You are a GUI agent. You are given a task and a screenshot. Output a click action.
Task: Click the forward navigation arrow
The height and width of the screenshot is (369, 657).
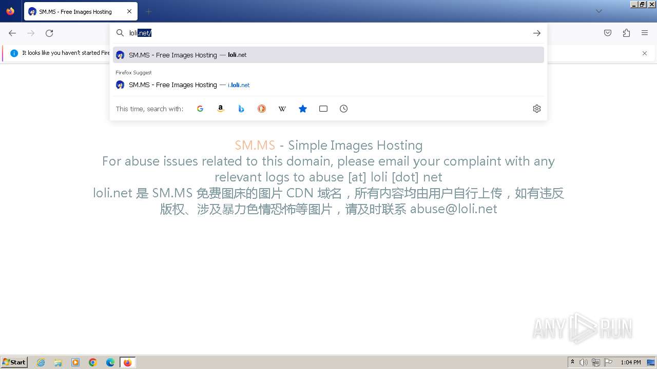31,33
